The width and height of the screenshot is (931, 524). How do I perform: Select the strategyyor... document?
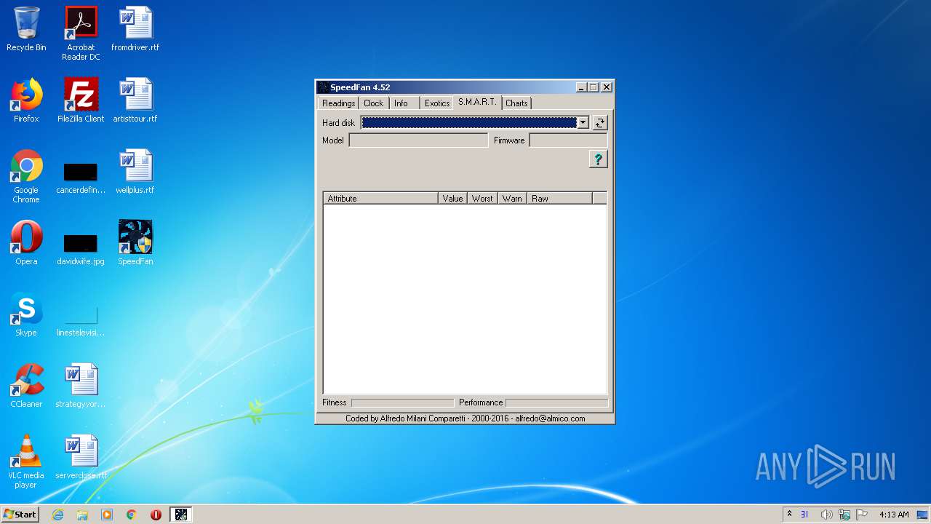(x=81, y=386)
